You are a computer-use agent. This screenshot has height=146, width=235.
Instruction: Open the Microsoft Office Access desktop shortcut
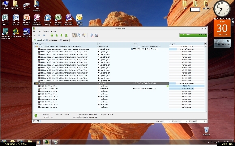(x=37, y=20)
